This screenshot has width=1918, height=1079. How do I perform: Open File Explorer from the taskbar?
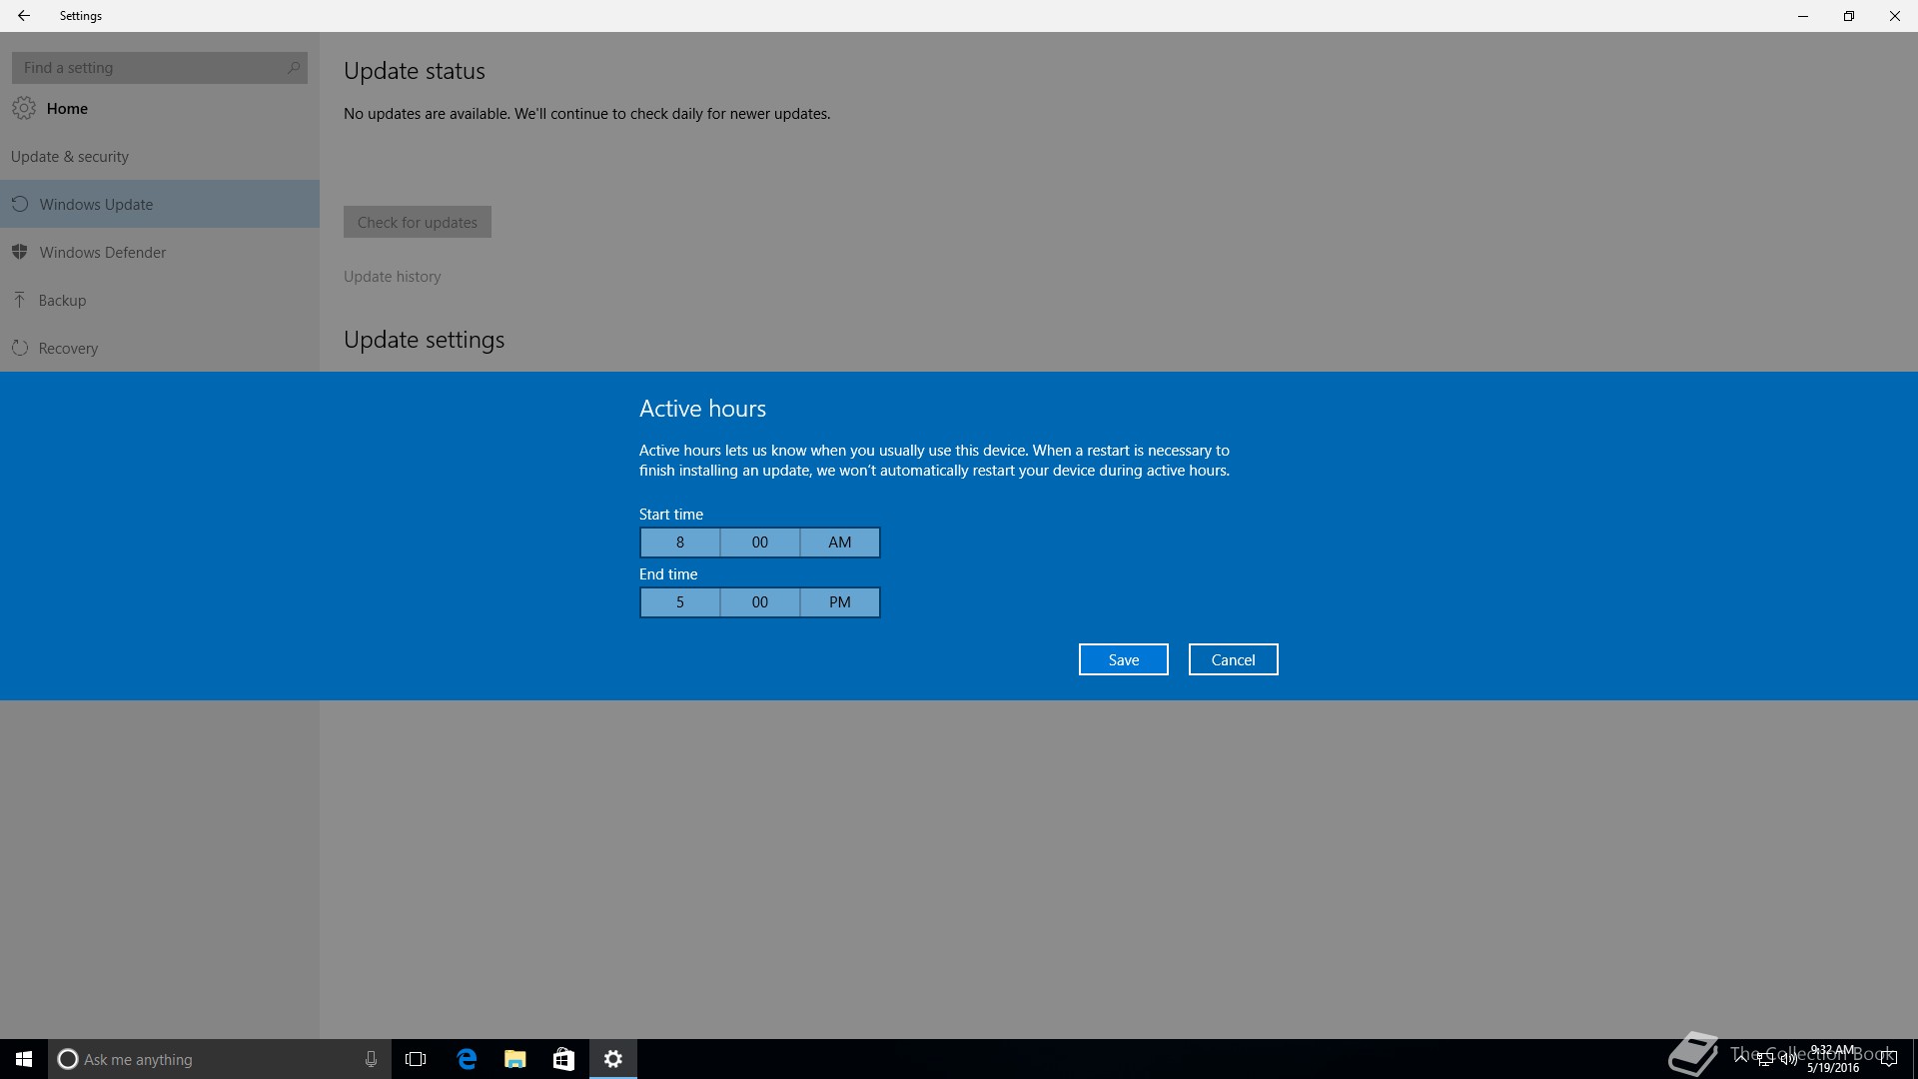[x=515, y=1059]
